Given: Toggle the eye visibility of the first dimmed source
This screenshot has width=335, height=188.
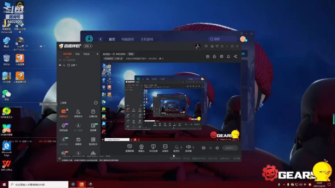Looking at the screenshot, I should tap(60, 60).
